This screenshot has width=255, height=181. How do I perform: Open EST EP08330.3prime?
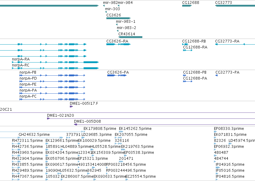(x=229, y=129)
